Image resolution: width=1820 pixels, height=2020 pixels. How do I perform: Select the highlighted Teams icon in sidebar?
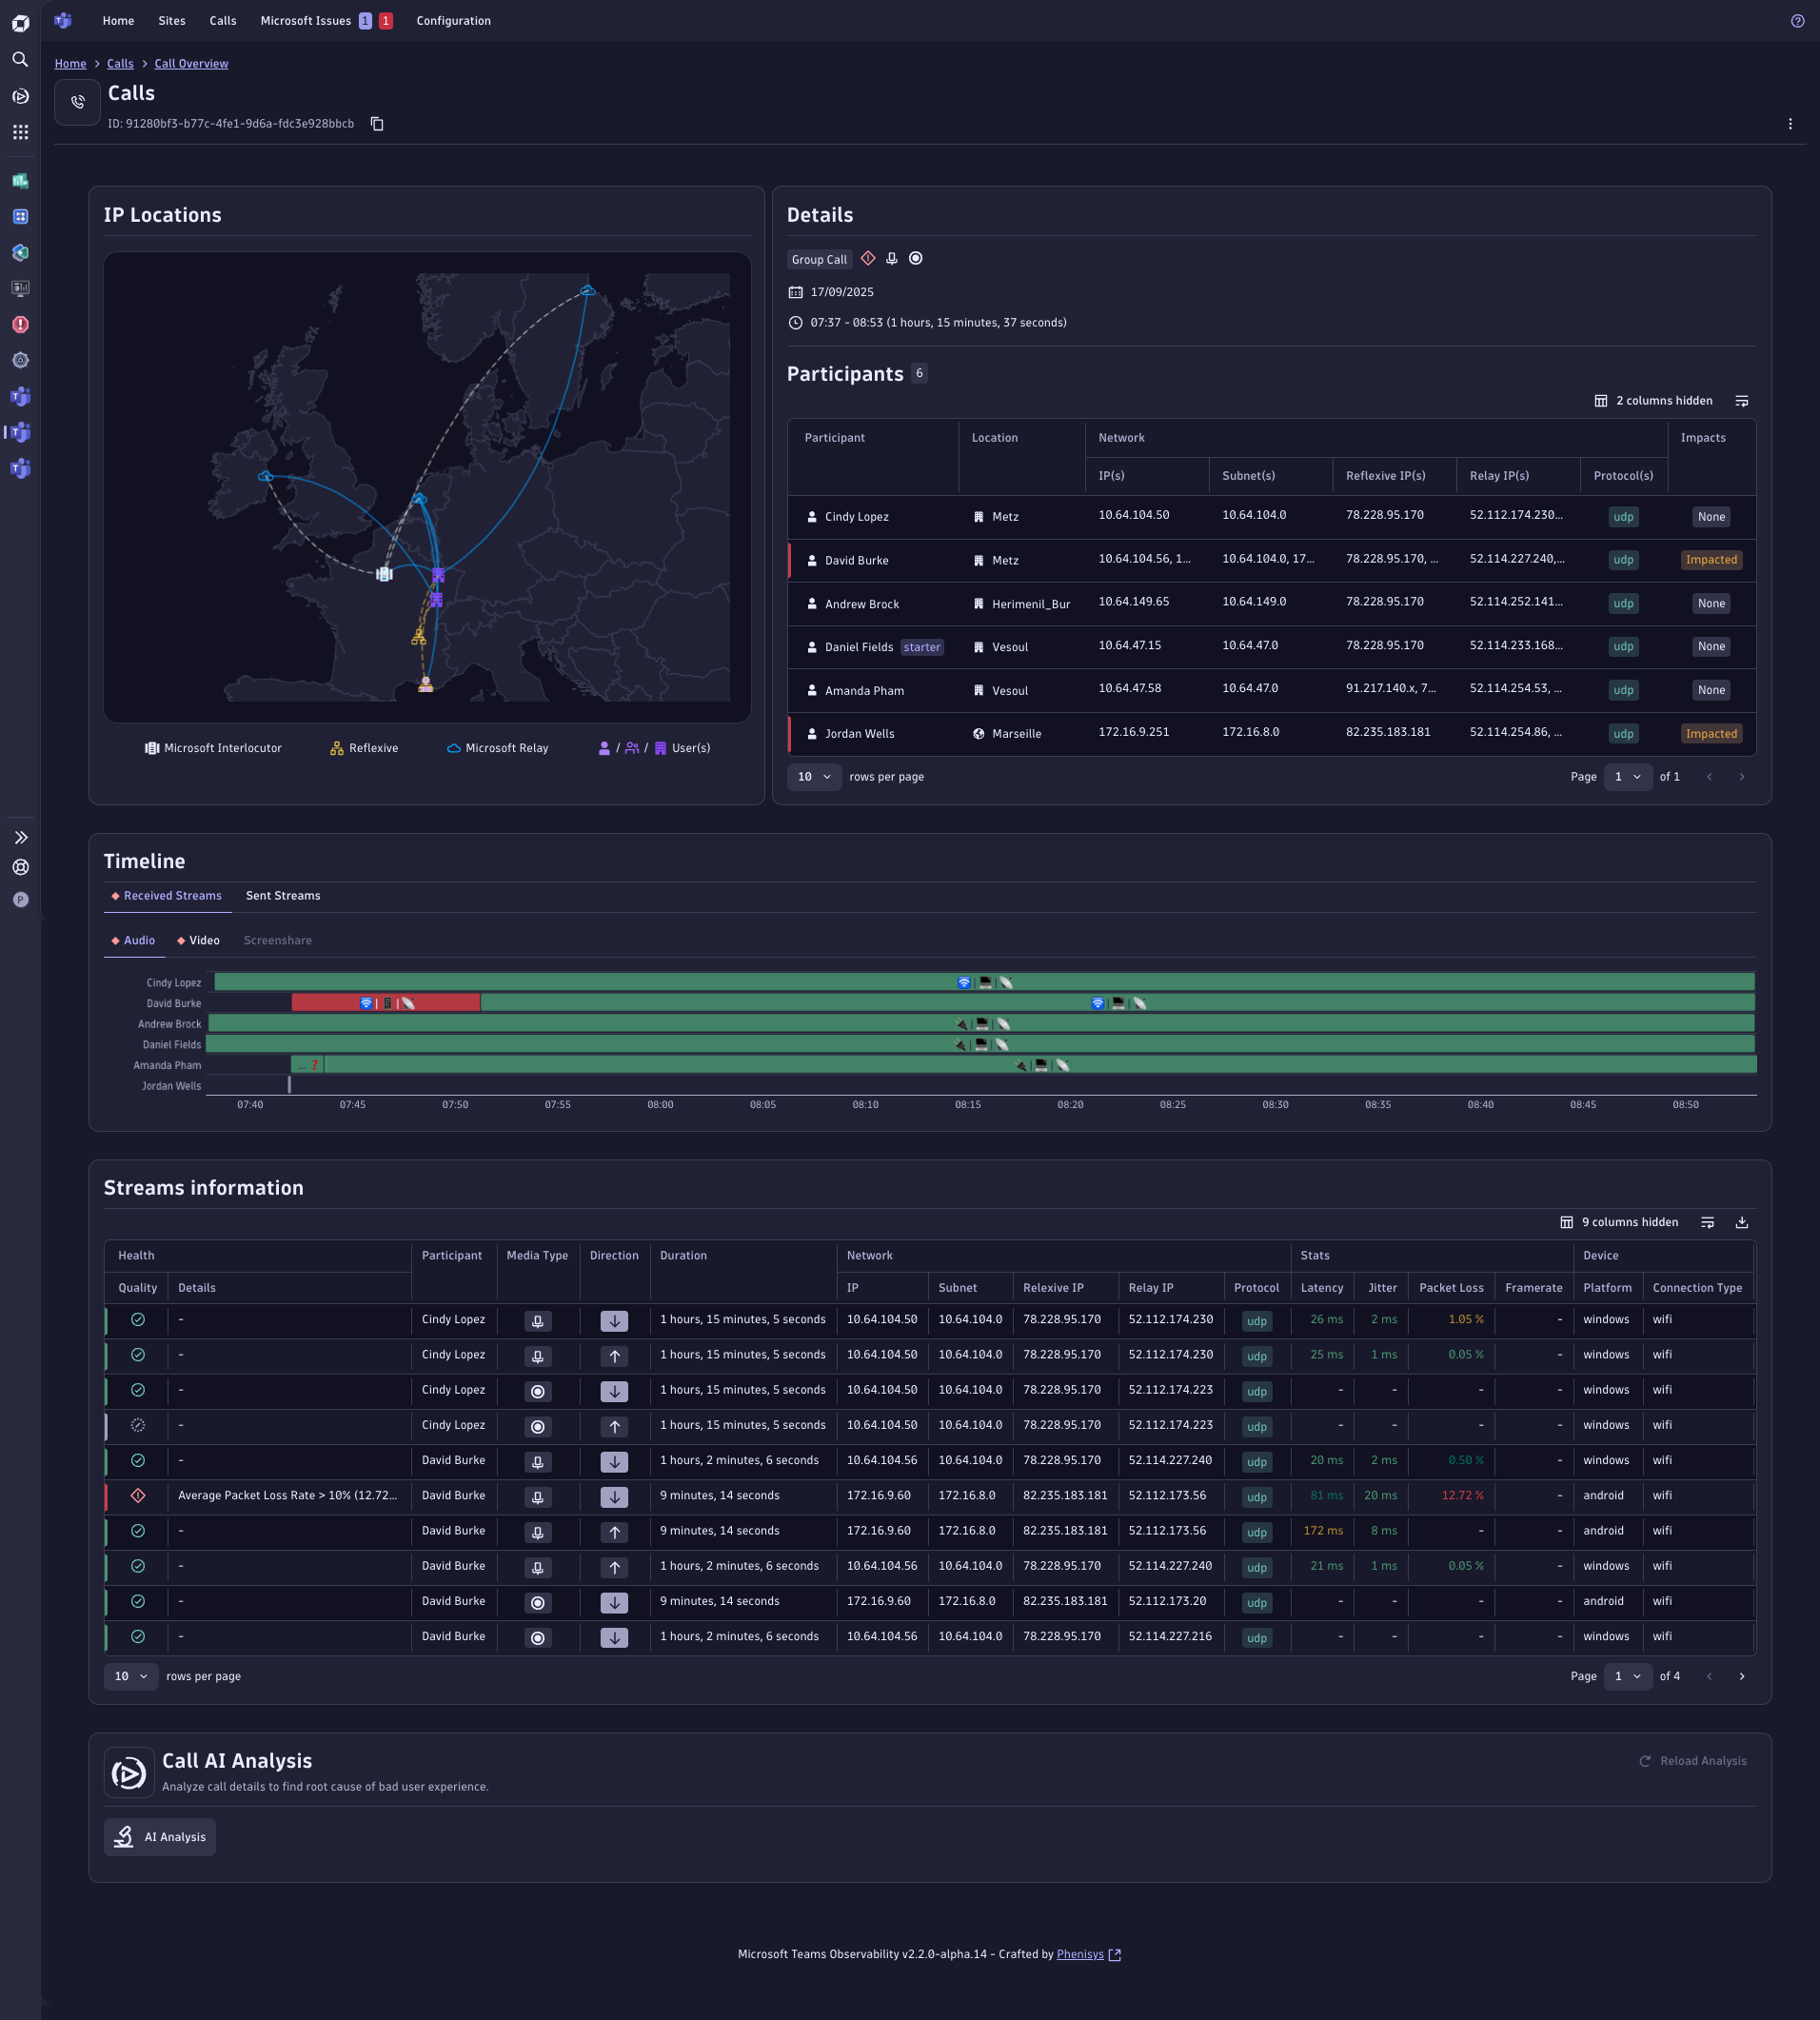(20, 432)
